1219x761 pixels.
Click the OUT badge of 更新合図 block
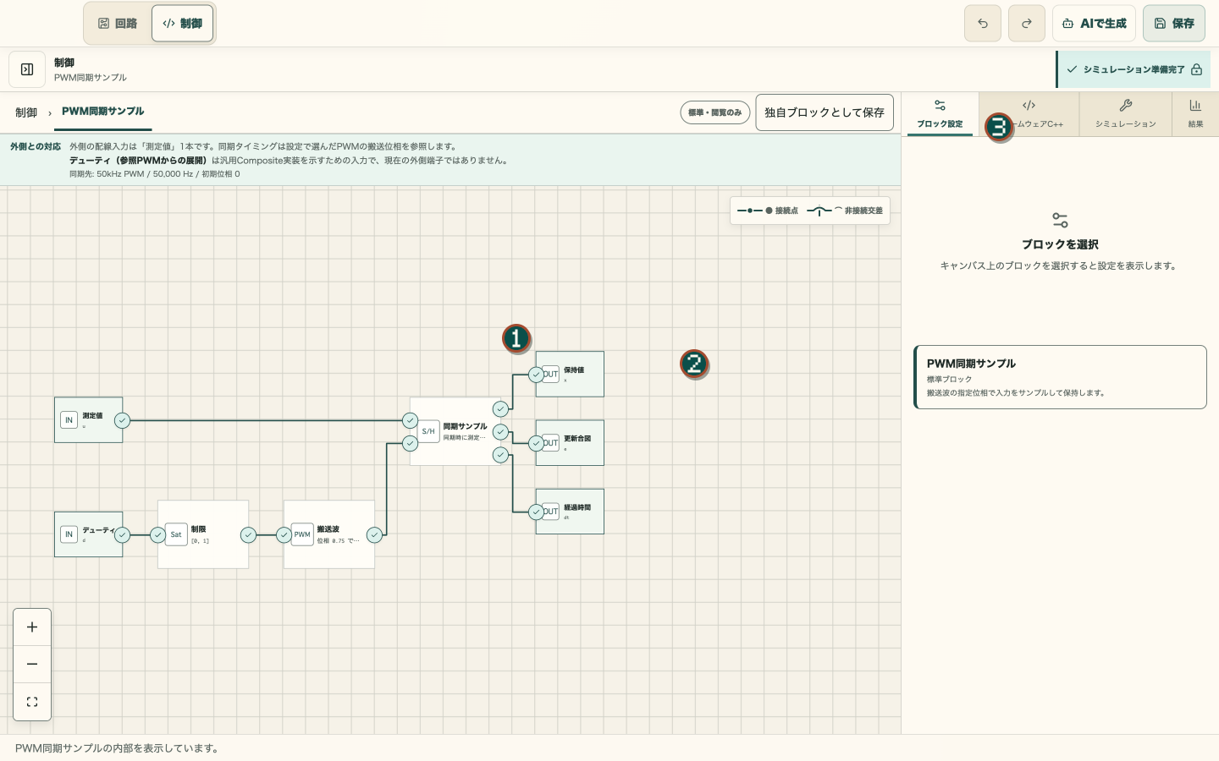tap(551, 443)
